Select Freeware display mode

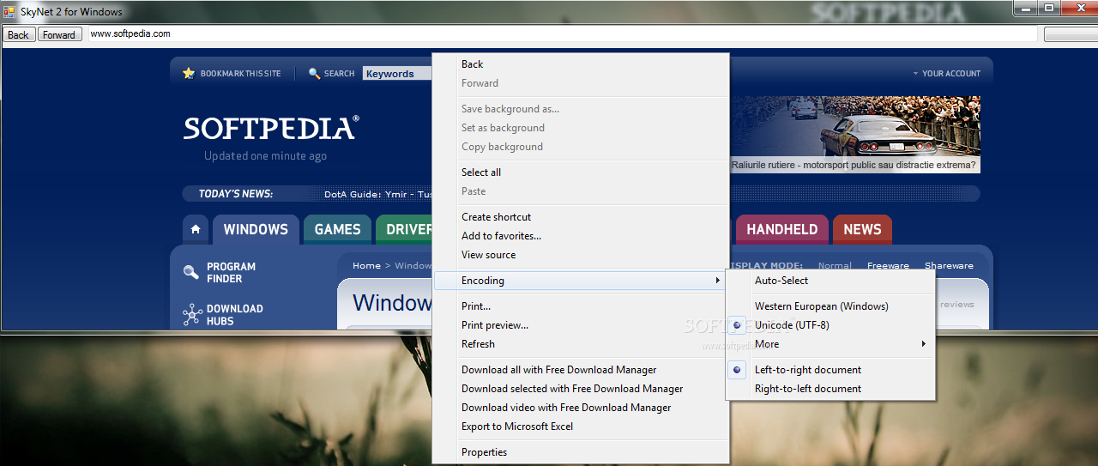pos(888,266)
